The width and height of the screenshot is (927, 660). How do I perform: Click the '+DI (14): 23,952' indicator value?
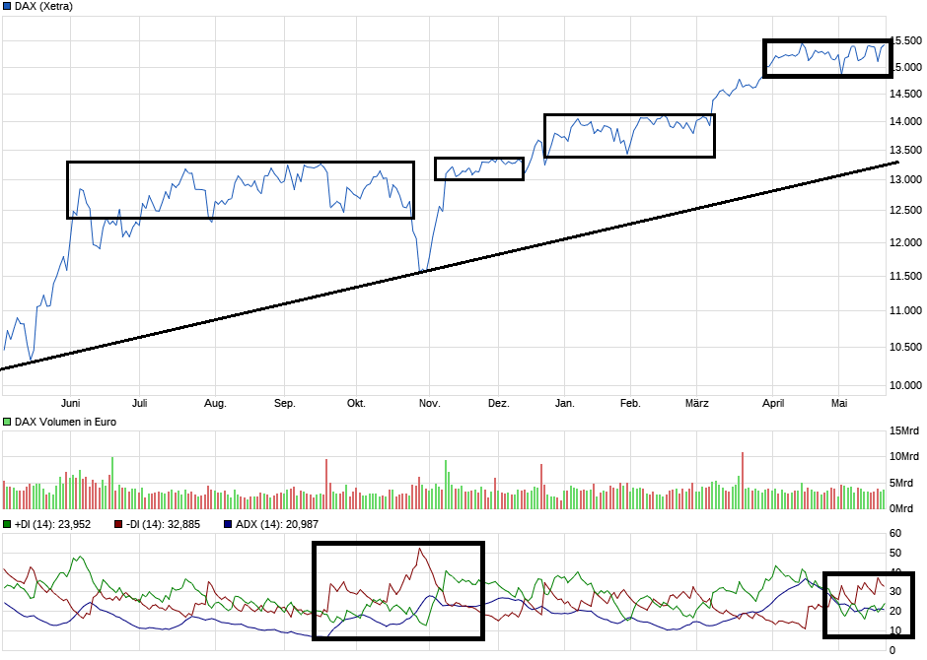tap(52, 524)
